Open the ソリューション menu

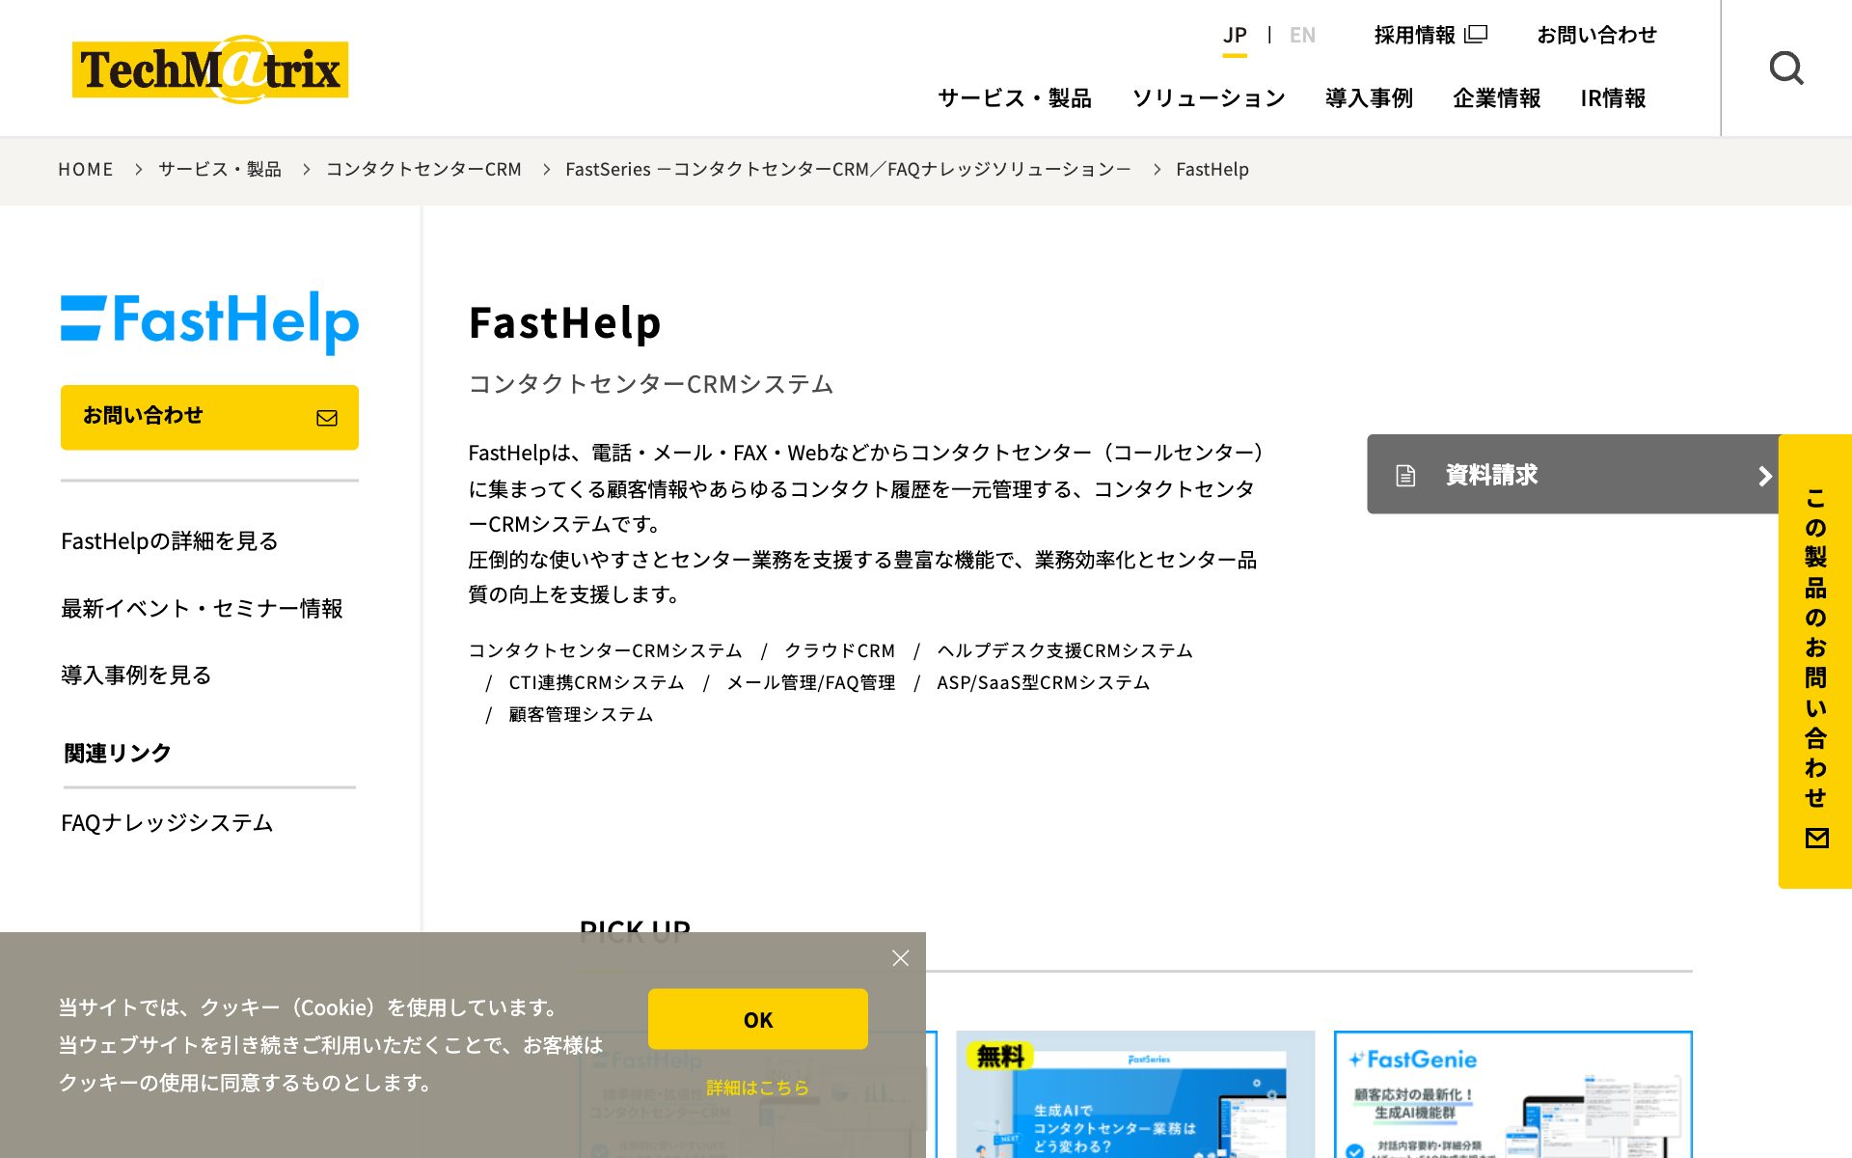click(1209, 97)
